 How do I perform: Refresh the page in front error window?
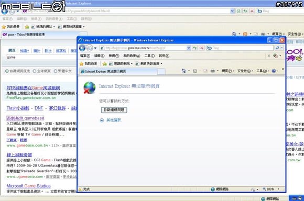point(195,48)
